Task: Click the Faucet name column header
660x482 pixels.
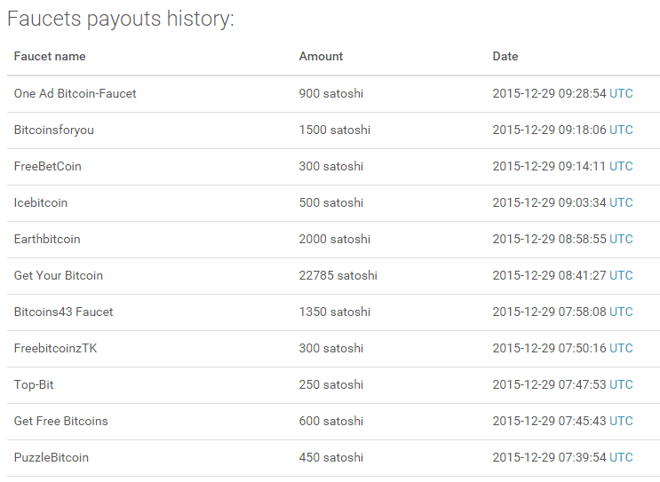Action: pyautogui.click(x=50, y=56)
